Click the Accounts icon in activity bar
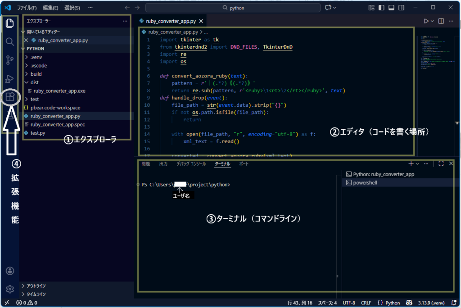Viewport: 461px width, 308px height. pos(9,271)
